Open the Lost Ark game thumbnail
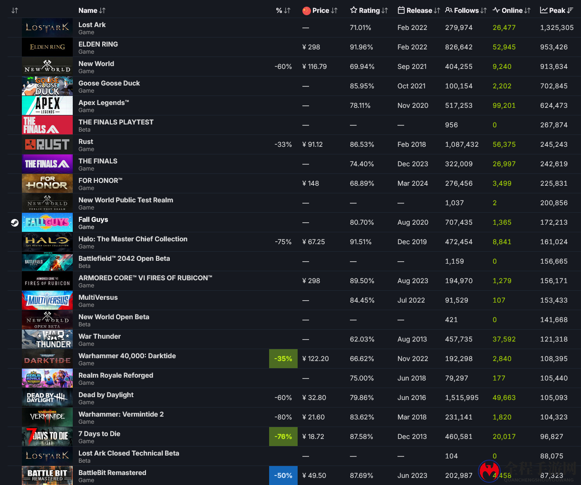This screenshot has width=581, height=485. 47,28
